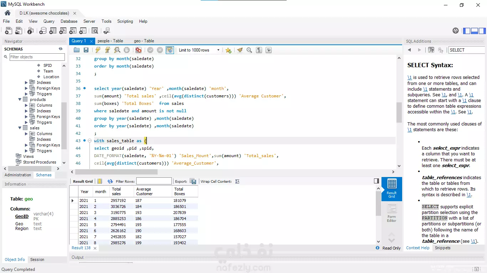Viewport: 487px width, 273px height.
Task: Execute statement under cursor icon
Action: (107, 50)
